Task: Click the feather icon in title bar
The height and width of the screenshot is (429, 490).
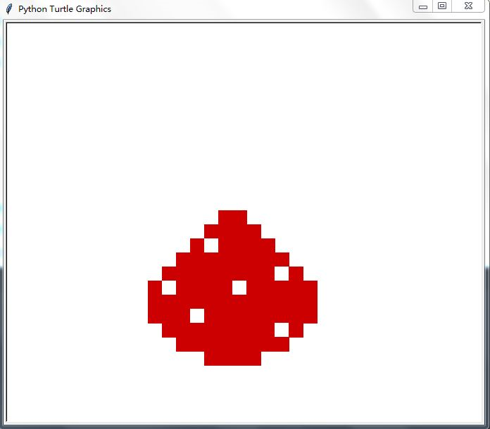Action: [x=9, y=9]
